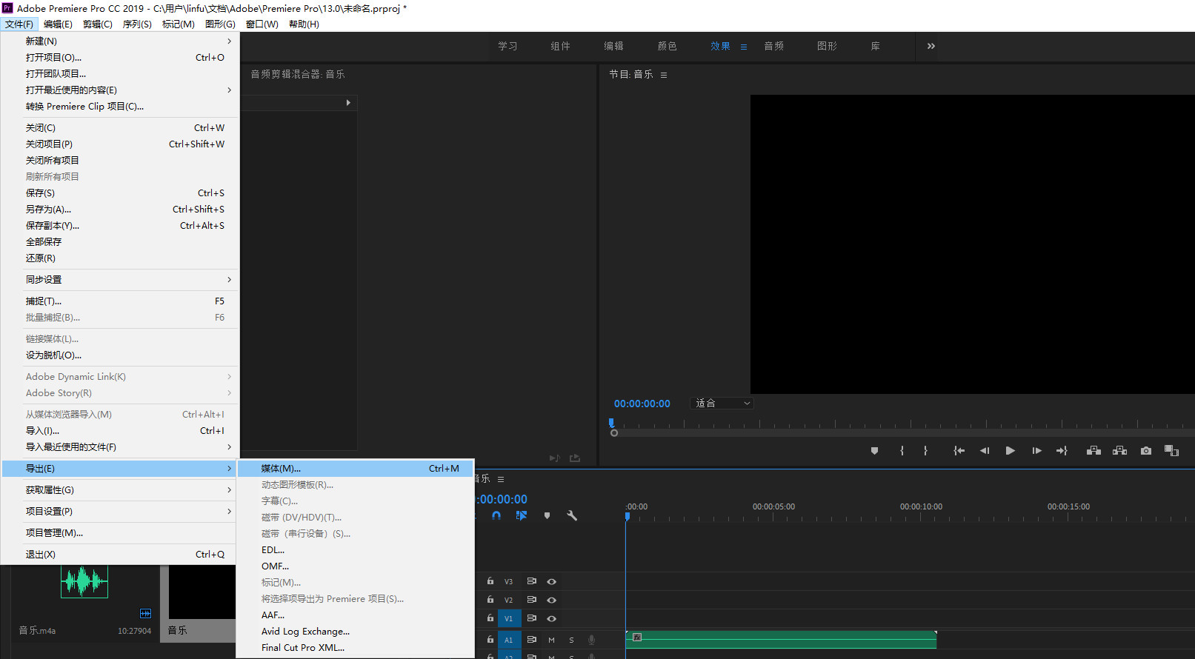
Task: Toggle sync lock for V1
Action: coord(531,618)
